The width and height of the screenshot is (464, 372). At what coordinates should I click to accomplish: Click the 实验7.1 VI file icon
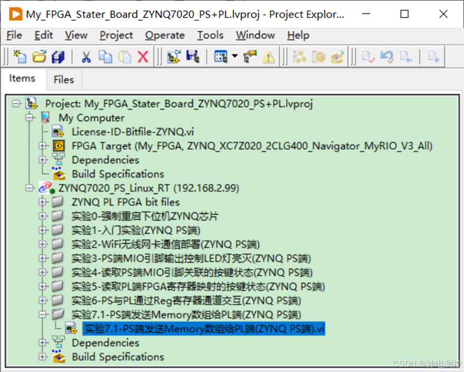(71, 329)
